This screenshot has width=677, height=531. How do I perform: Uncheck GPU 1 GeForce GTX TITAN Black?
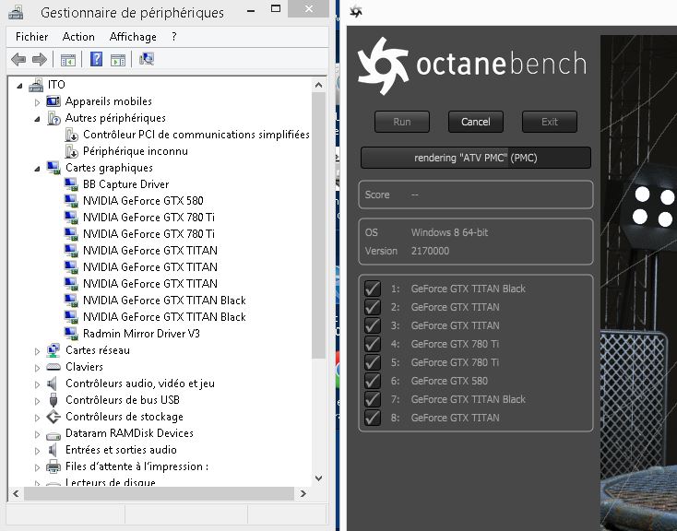pos(373,289)
